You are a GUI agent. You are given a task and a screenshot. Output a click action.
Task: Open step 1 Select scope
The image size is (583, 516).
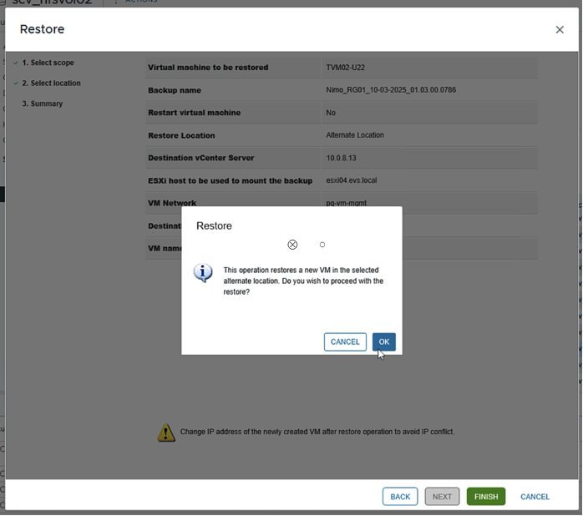[48, 63]
